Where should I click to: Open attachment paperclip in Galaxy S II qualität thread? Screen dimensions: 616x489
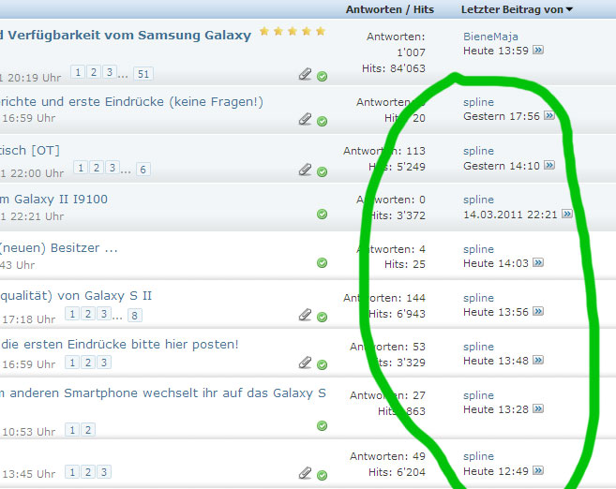[305, 315]
